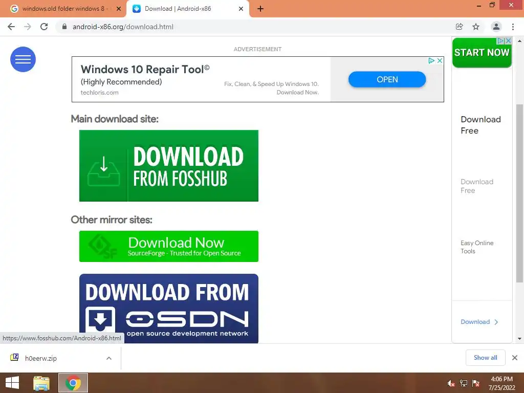This screenshot has width=524, height=393.
Task: Click the taskbar clock and date
Action: (501, 383)
